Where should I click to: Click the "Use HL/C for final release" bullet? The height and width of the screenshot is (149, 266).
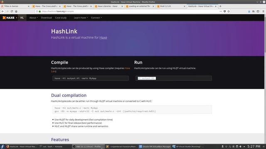click(x=78, y=123)
